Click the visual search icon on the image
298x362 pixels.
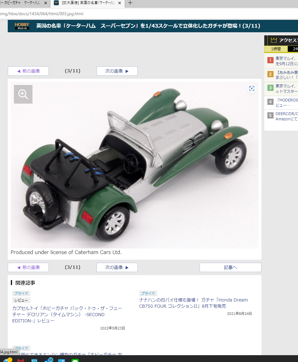tap(252, 88)
